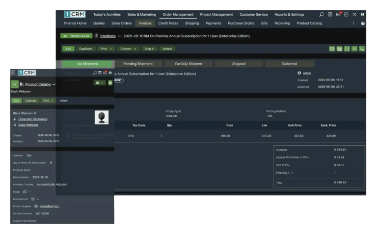Click Ship It! button
Screen dimensions: 377x234
point(149,49)
